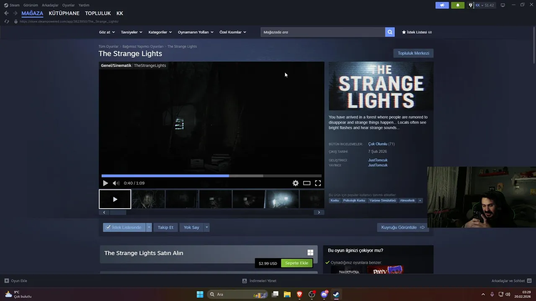Select the Yürüme Simülatörü tag
536x301 pixels.
pyautogui.click(x=382, y=201)
